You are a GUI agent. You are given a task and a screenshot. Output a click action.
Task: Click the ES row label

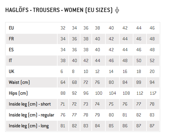(x=11, y=50)
